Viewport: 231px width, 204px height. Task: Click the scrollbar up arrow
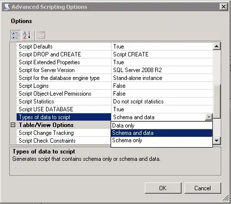pyautogui.click(x=217, y=46)
